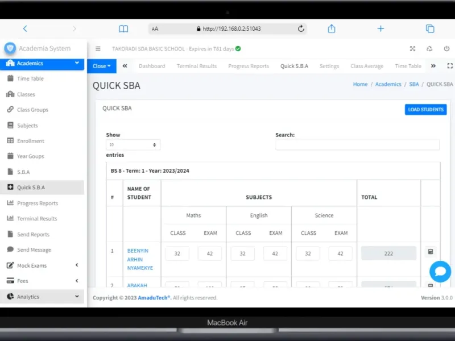Edit Beenyin's Science EXAM score field
Image resolution: width=455 pixels, height=341 pixels.
point(340,253)
